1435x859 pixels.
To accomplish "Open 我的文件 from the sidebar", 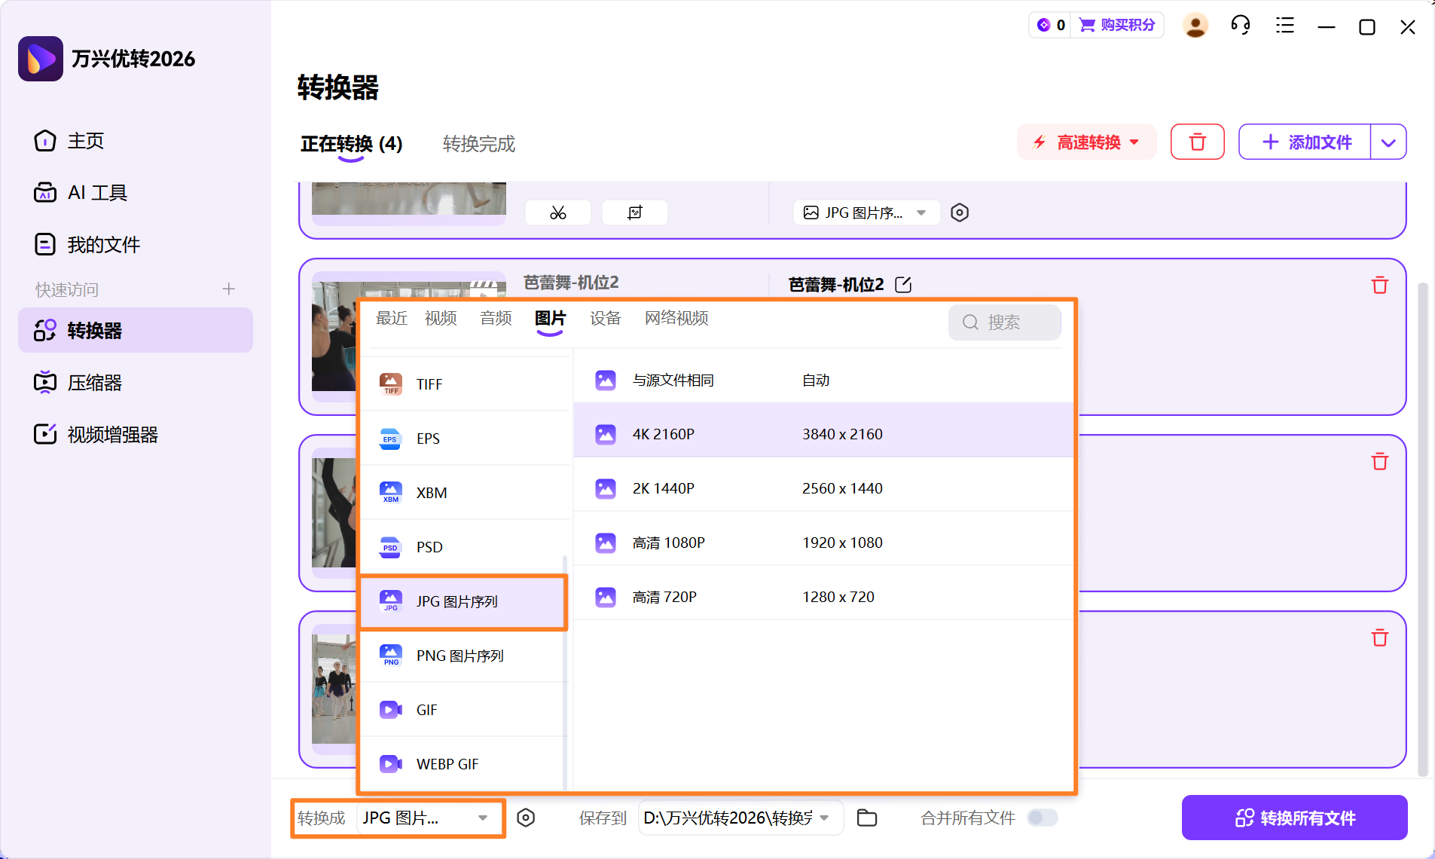I will 103,243.
